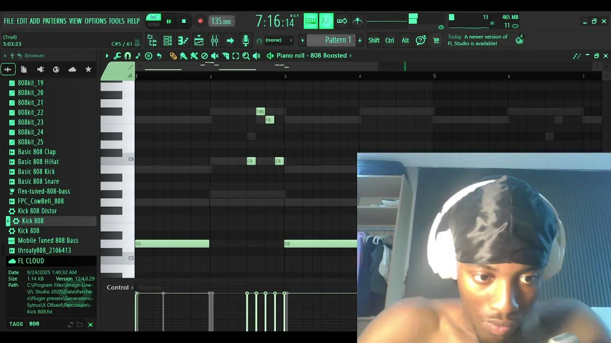Open the browser favorites star icon
Screen dimensions: 611x343
tap(88, 70)
